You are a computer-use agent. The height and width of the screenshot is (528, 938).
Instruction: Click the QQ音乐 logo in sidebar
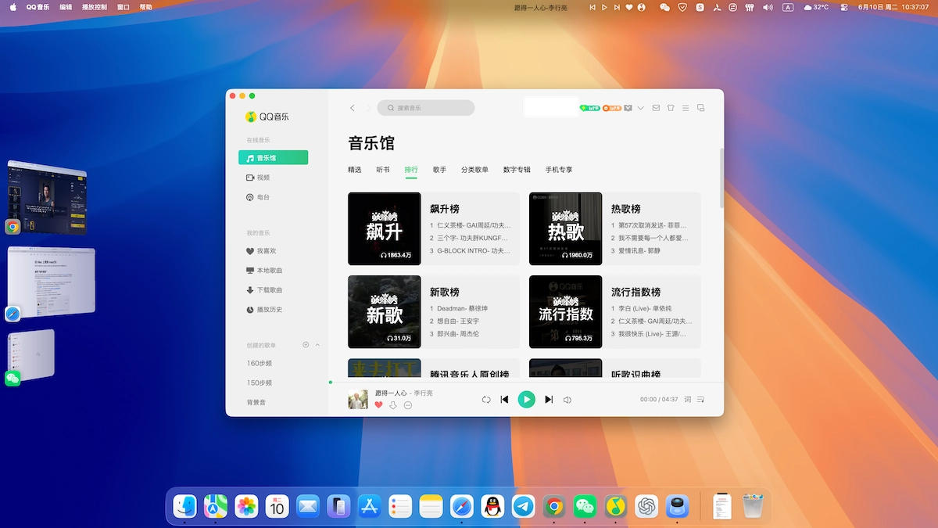point(267,117)
